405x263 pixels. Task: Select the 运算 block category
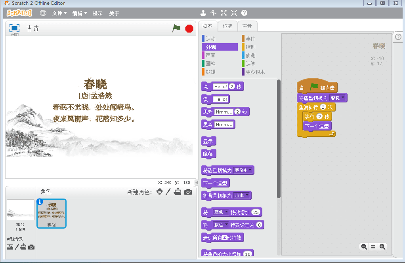[259, 63]
